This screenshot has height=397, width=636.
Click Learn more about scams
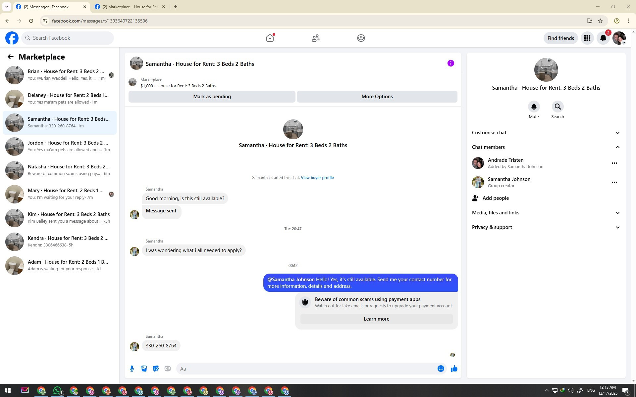376,319
